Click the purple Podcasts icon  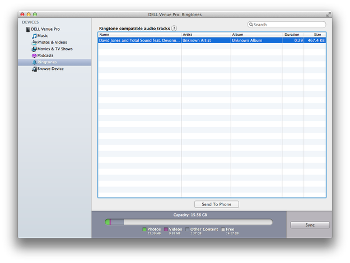coord(34,55)
